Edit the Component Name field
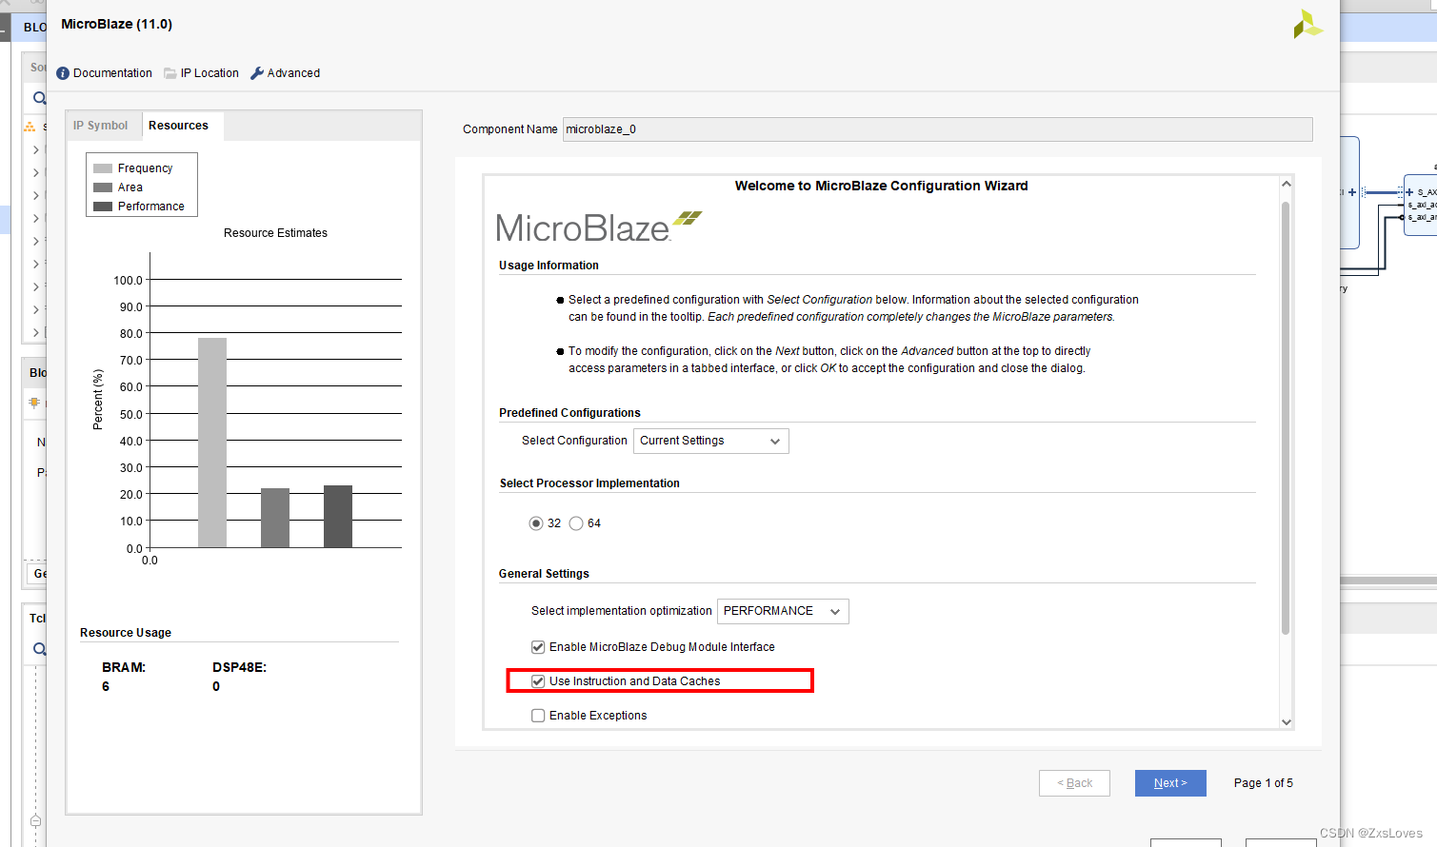 point(937,129)
